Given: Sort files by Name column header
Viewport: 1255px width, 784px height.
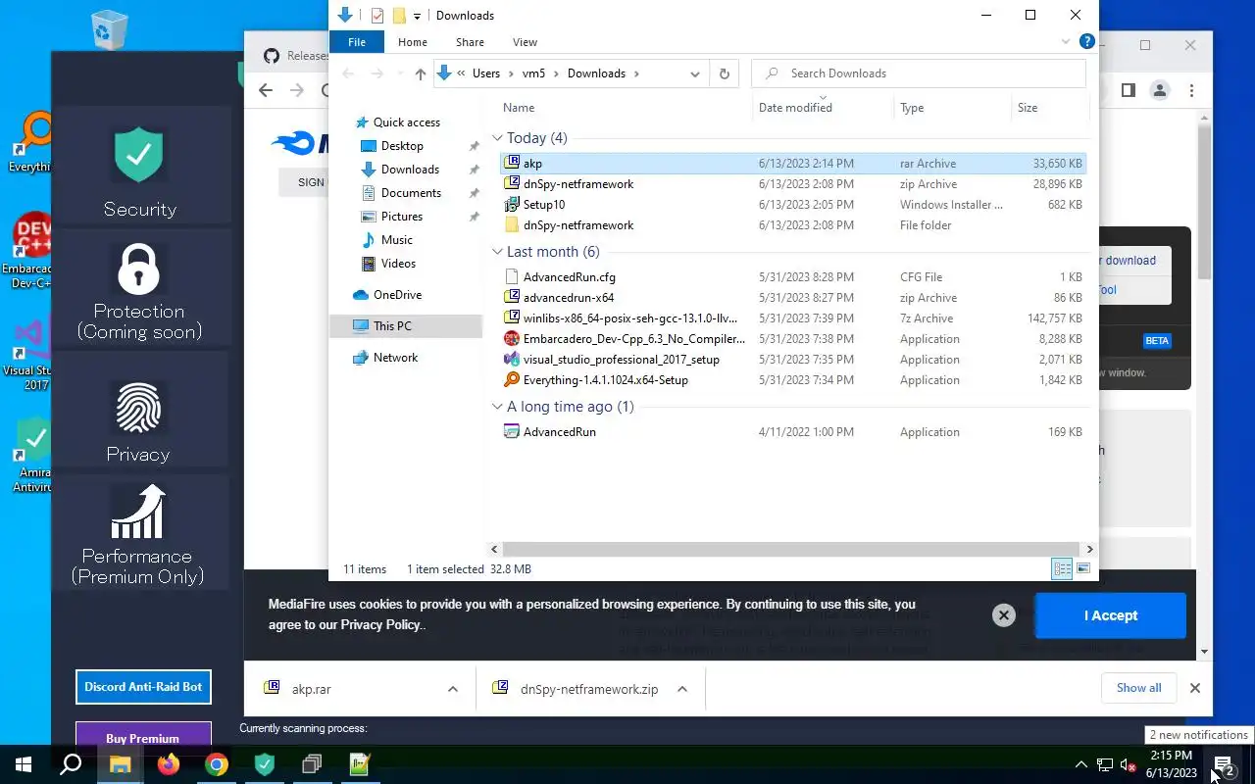Looking at the screenshot, I should point(625,108).
